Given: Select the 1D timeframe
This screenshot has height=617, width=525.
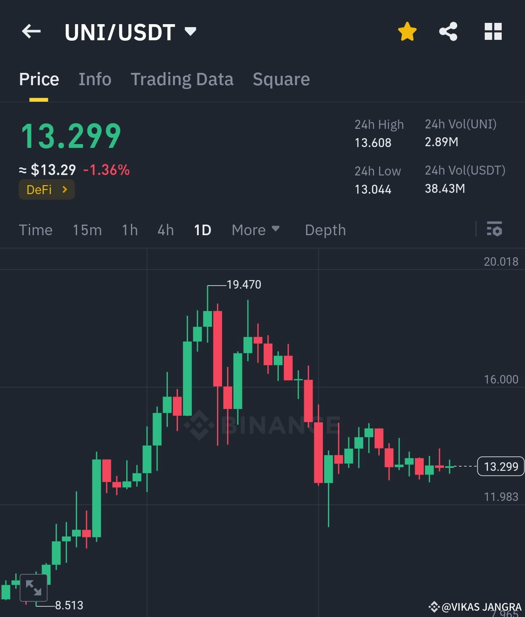Looking at the screenshot, I should pyautogui.click(x=202, y=230).
